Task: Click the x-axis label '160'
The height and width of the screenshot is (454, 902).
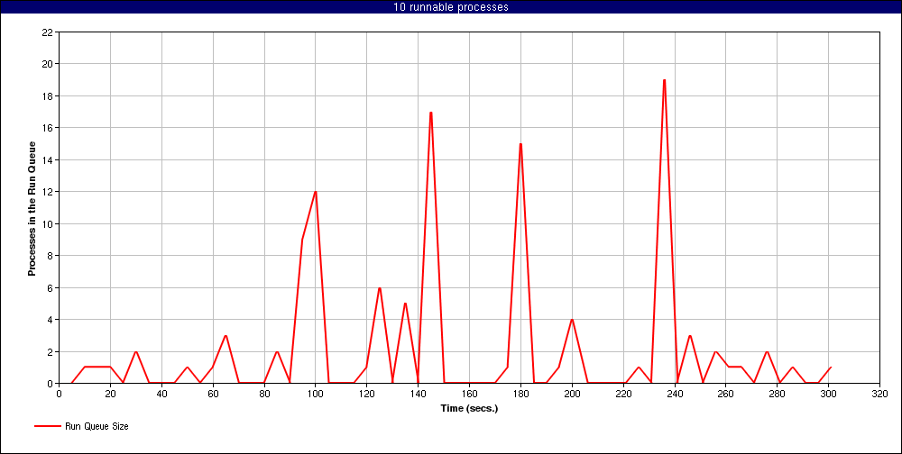Action: click(469, 394)
